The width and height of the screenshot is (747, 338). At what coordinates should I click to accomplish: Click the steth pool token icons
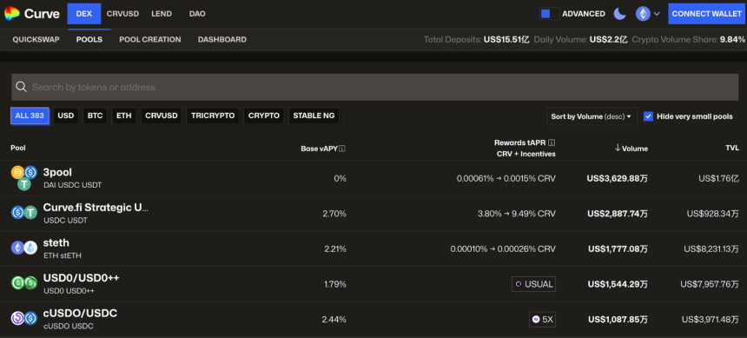click(23, 248)
